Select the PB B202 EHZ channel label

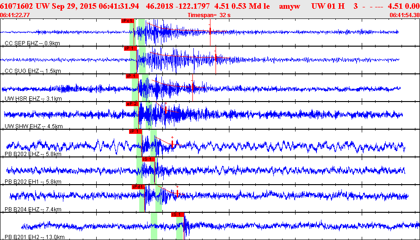33,154
